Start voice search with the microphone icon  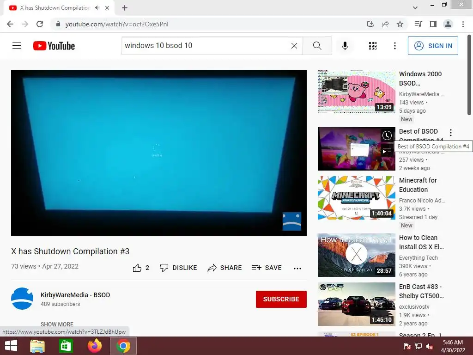click(345, 46)
